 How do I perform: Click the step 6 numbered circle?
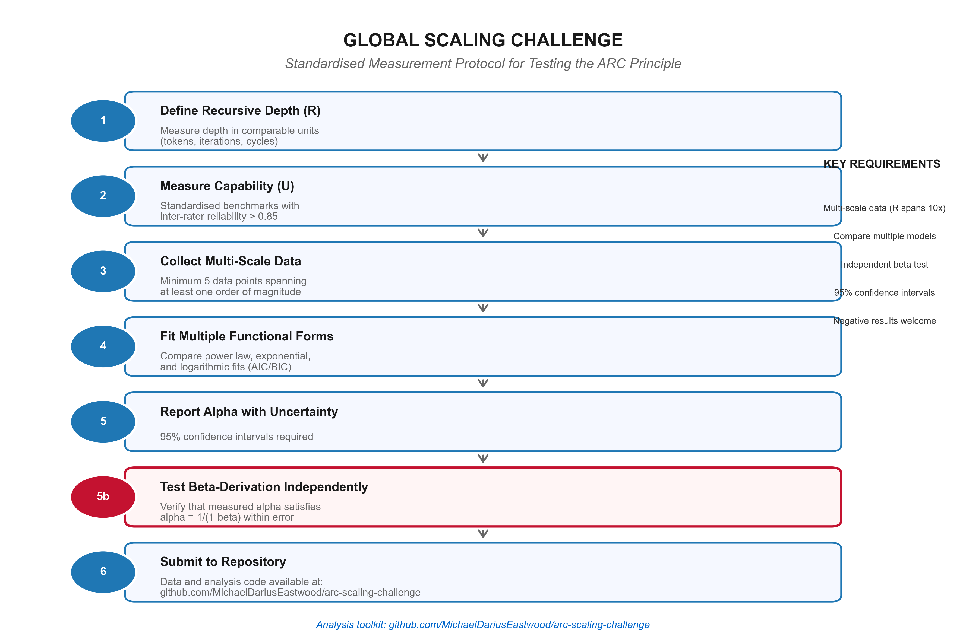tap(103, 572)
